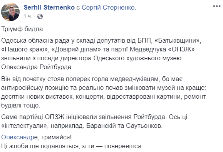Click the names 'Баранскій та Саутьонков.'
The height and width of the screenshot is (152, 223).
pos(124,126)
